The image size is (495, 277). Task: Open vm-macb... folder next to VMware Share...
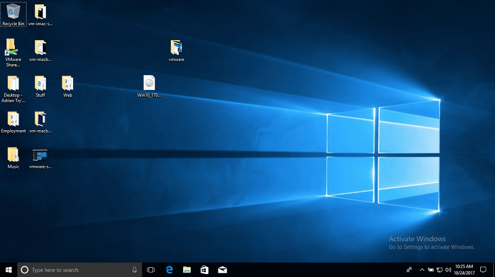point(40,51)
